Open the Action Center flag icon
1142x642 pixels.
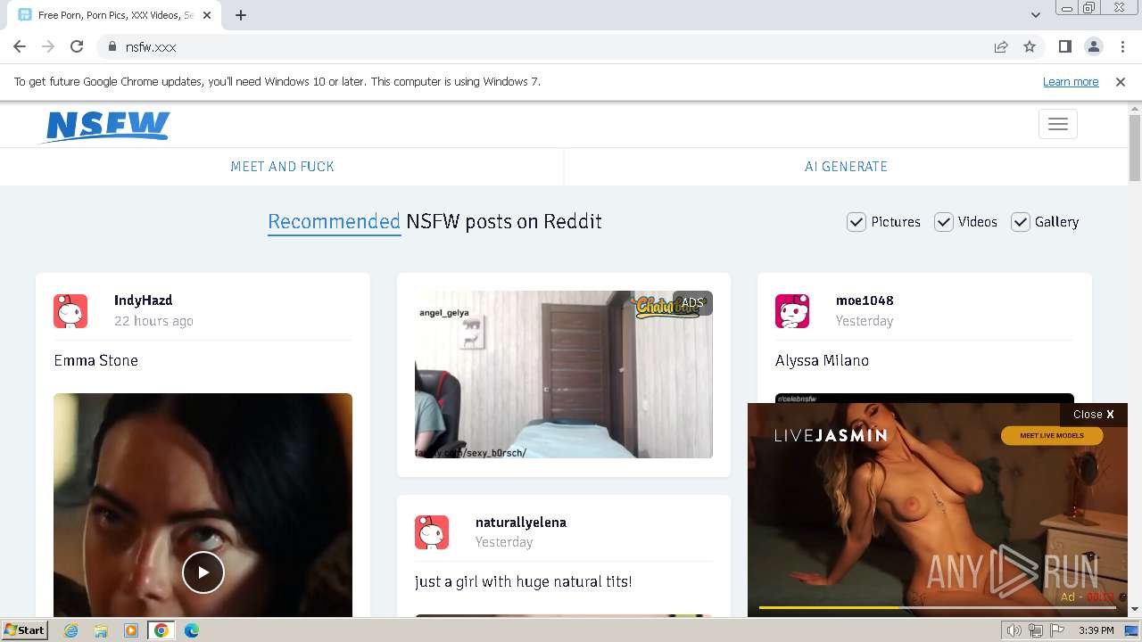1058,630
